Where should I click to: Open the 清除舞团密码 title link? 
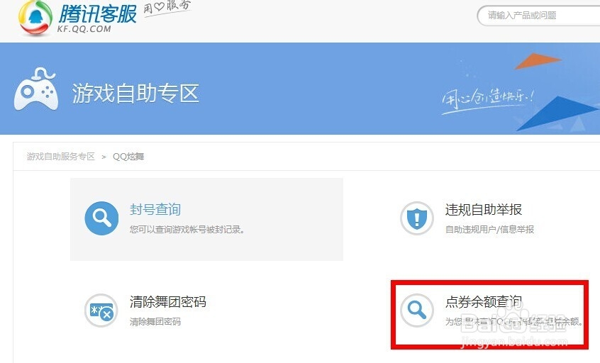(x=168, y=302)
